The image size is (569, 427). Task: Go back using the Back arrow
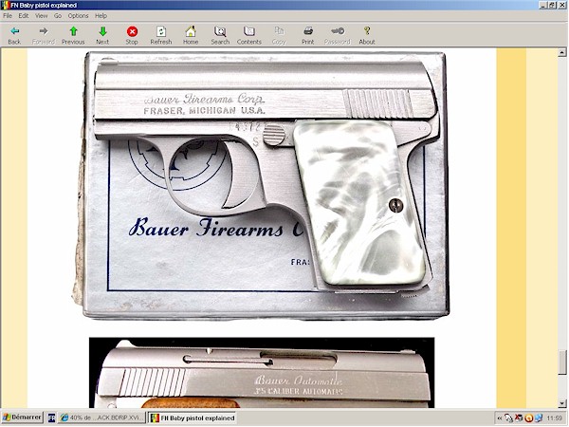(x=14, y=36)
